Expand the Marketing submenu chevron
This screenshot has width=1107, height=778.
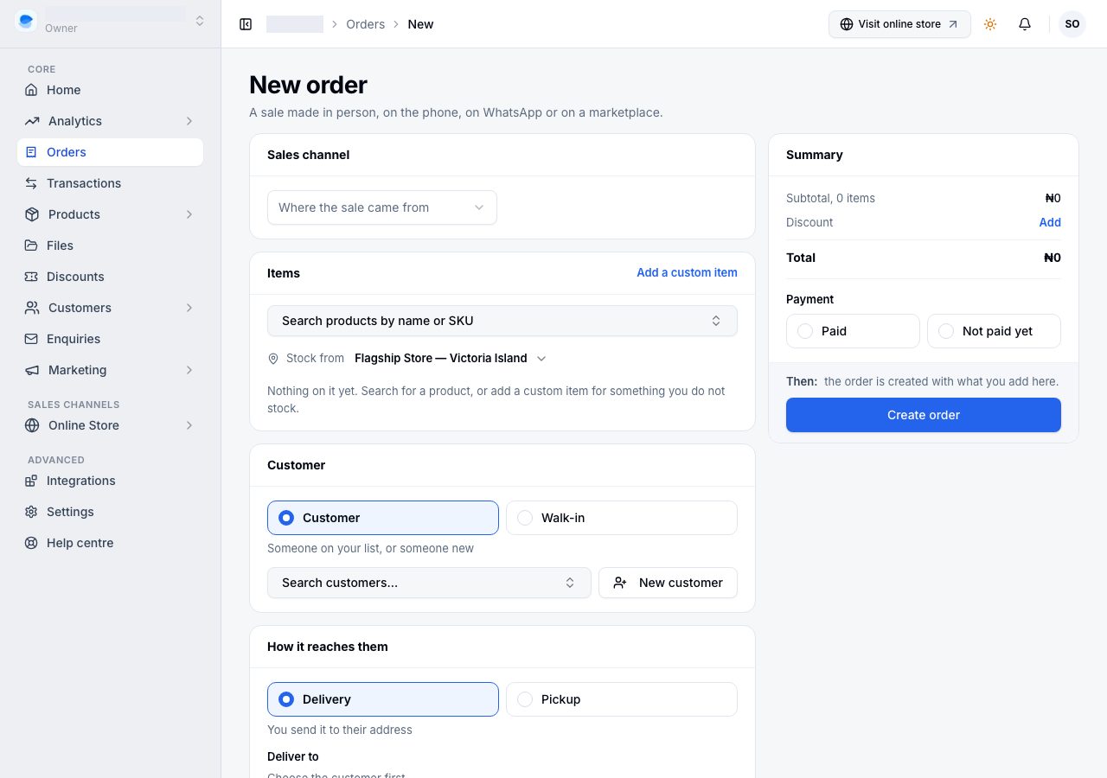click(189, 370)
